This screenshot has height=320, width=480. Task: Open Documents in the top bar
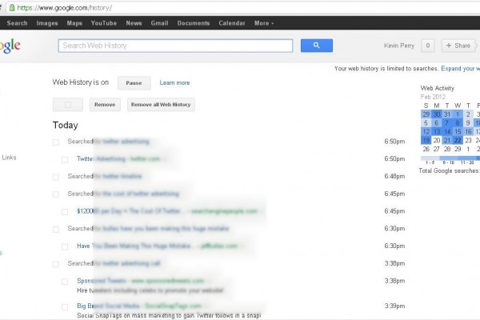[194, 23]
